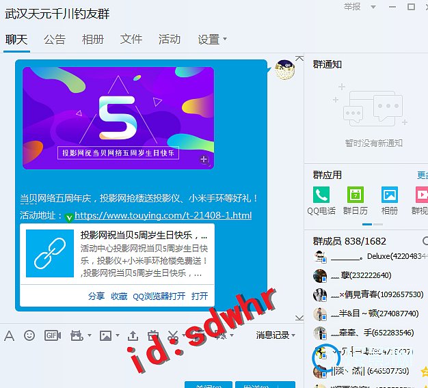Click the sender's avatar in chat
Image resolution: width=428 pixels, height=388 pixels.
pyautogui.click(x=284, y=70)
